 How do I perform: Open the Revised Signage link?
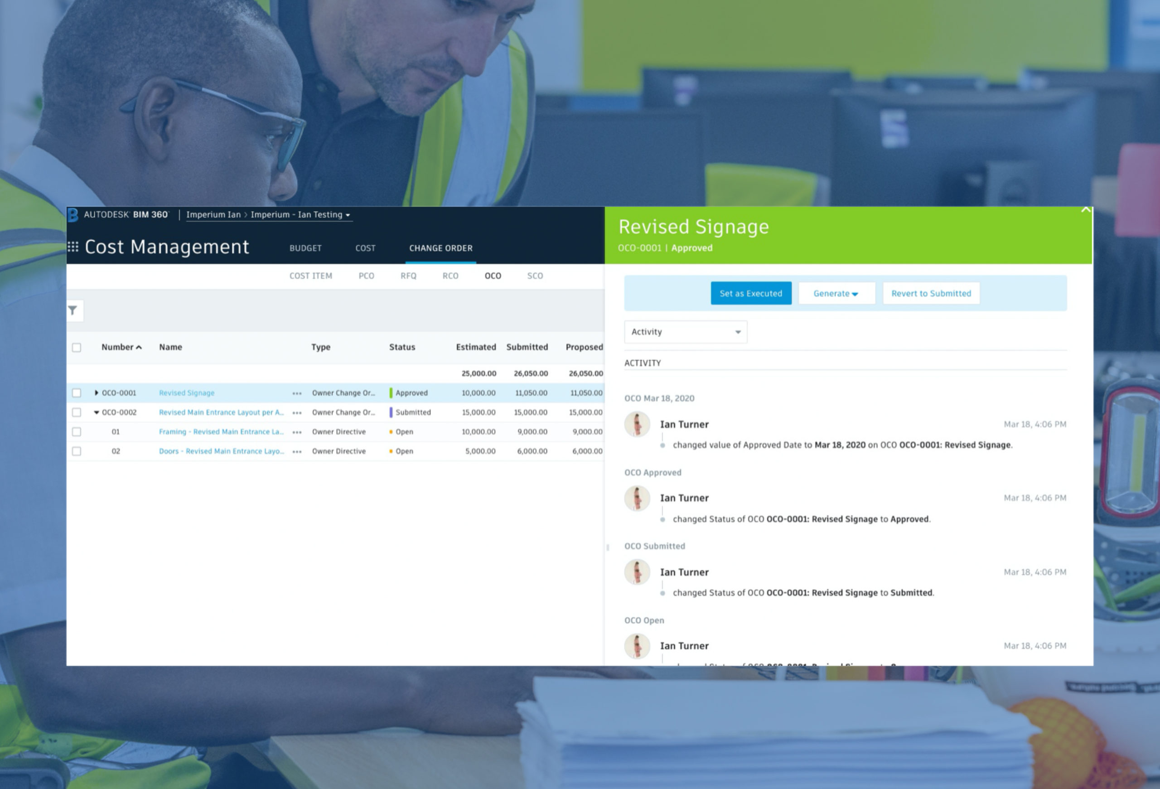(x=186, y=393)
